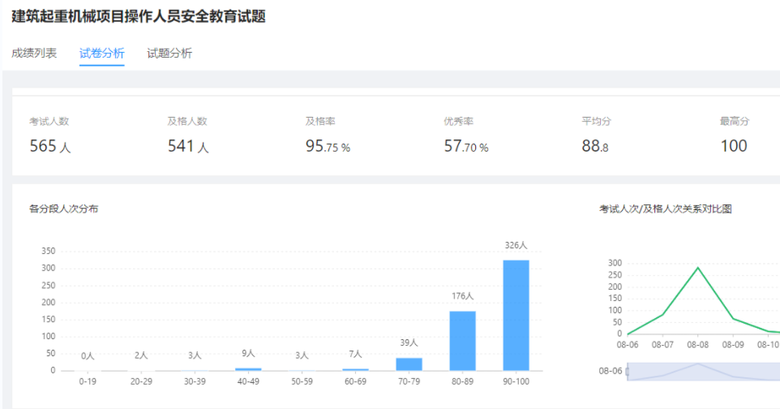This screenshot has height=409, width=780.
Task: Select the 试卷分析 tab
Action: [x=102, y=54]
